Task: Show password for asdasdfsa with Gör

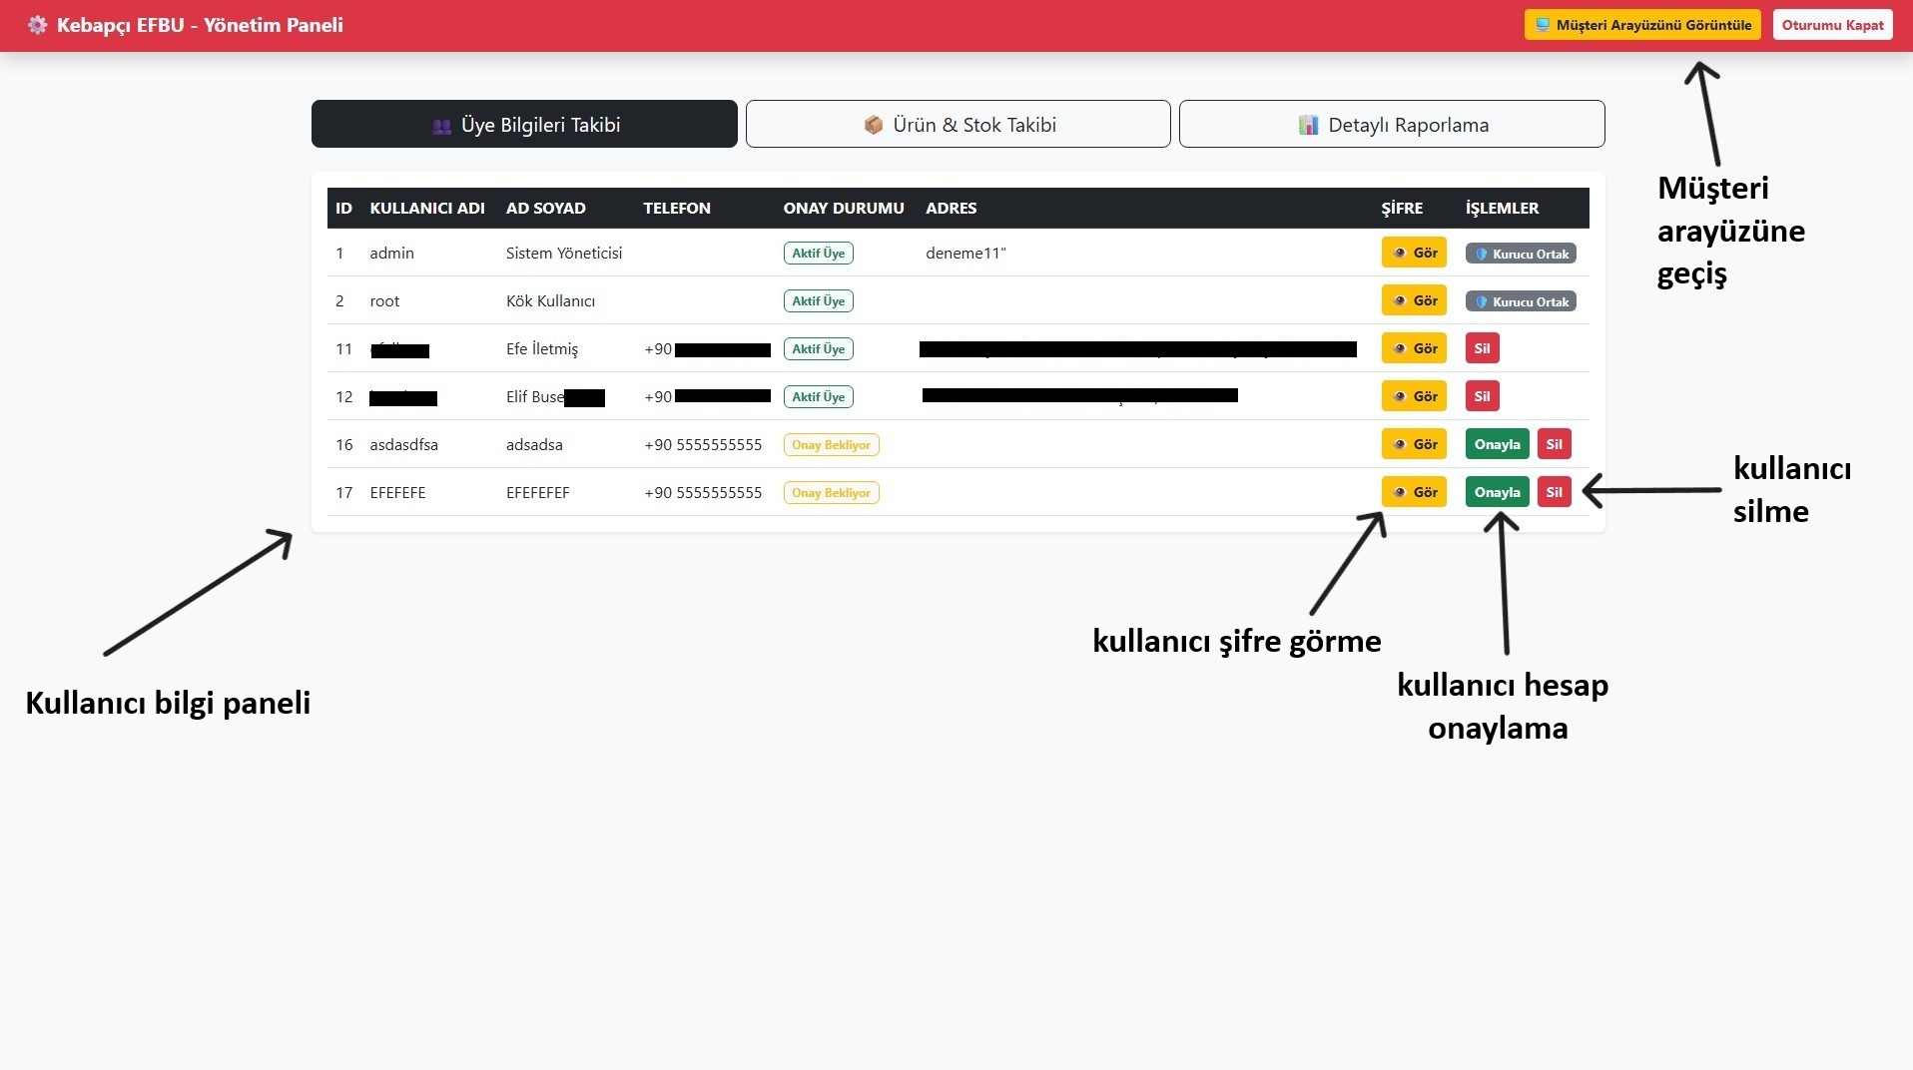Action: 1414,444
